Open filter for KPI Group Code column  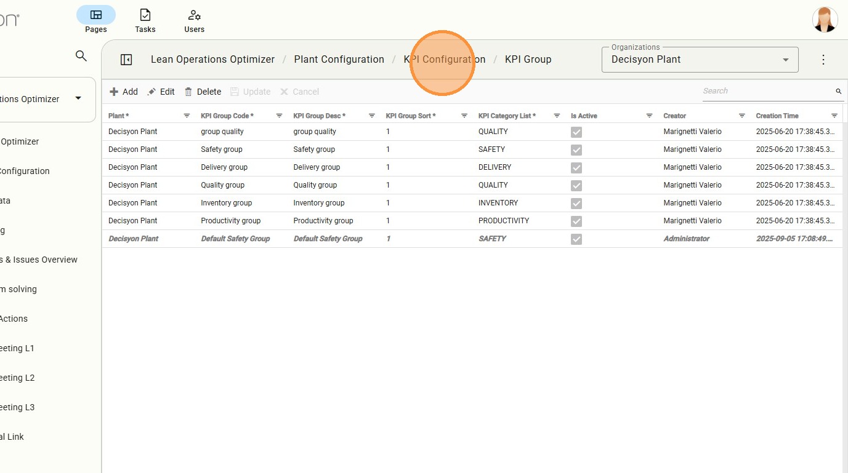[x=279, y=116]
